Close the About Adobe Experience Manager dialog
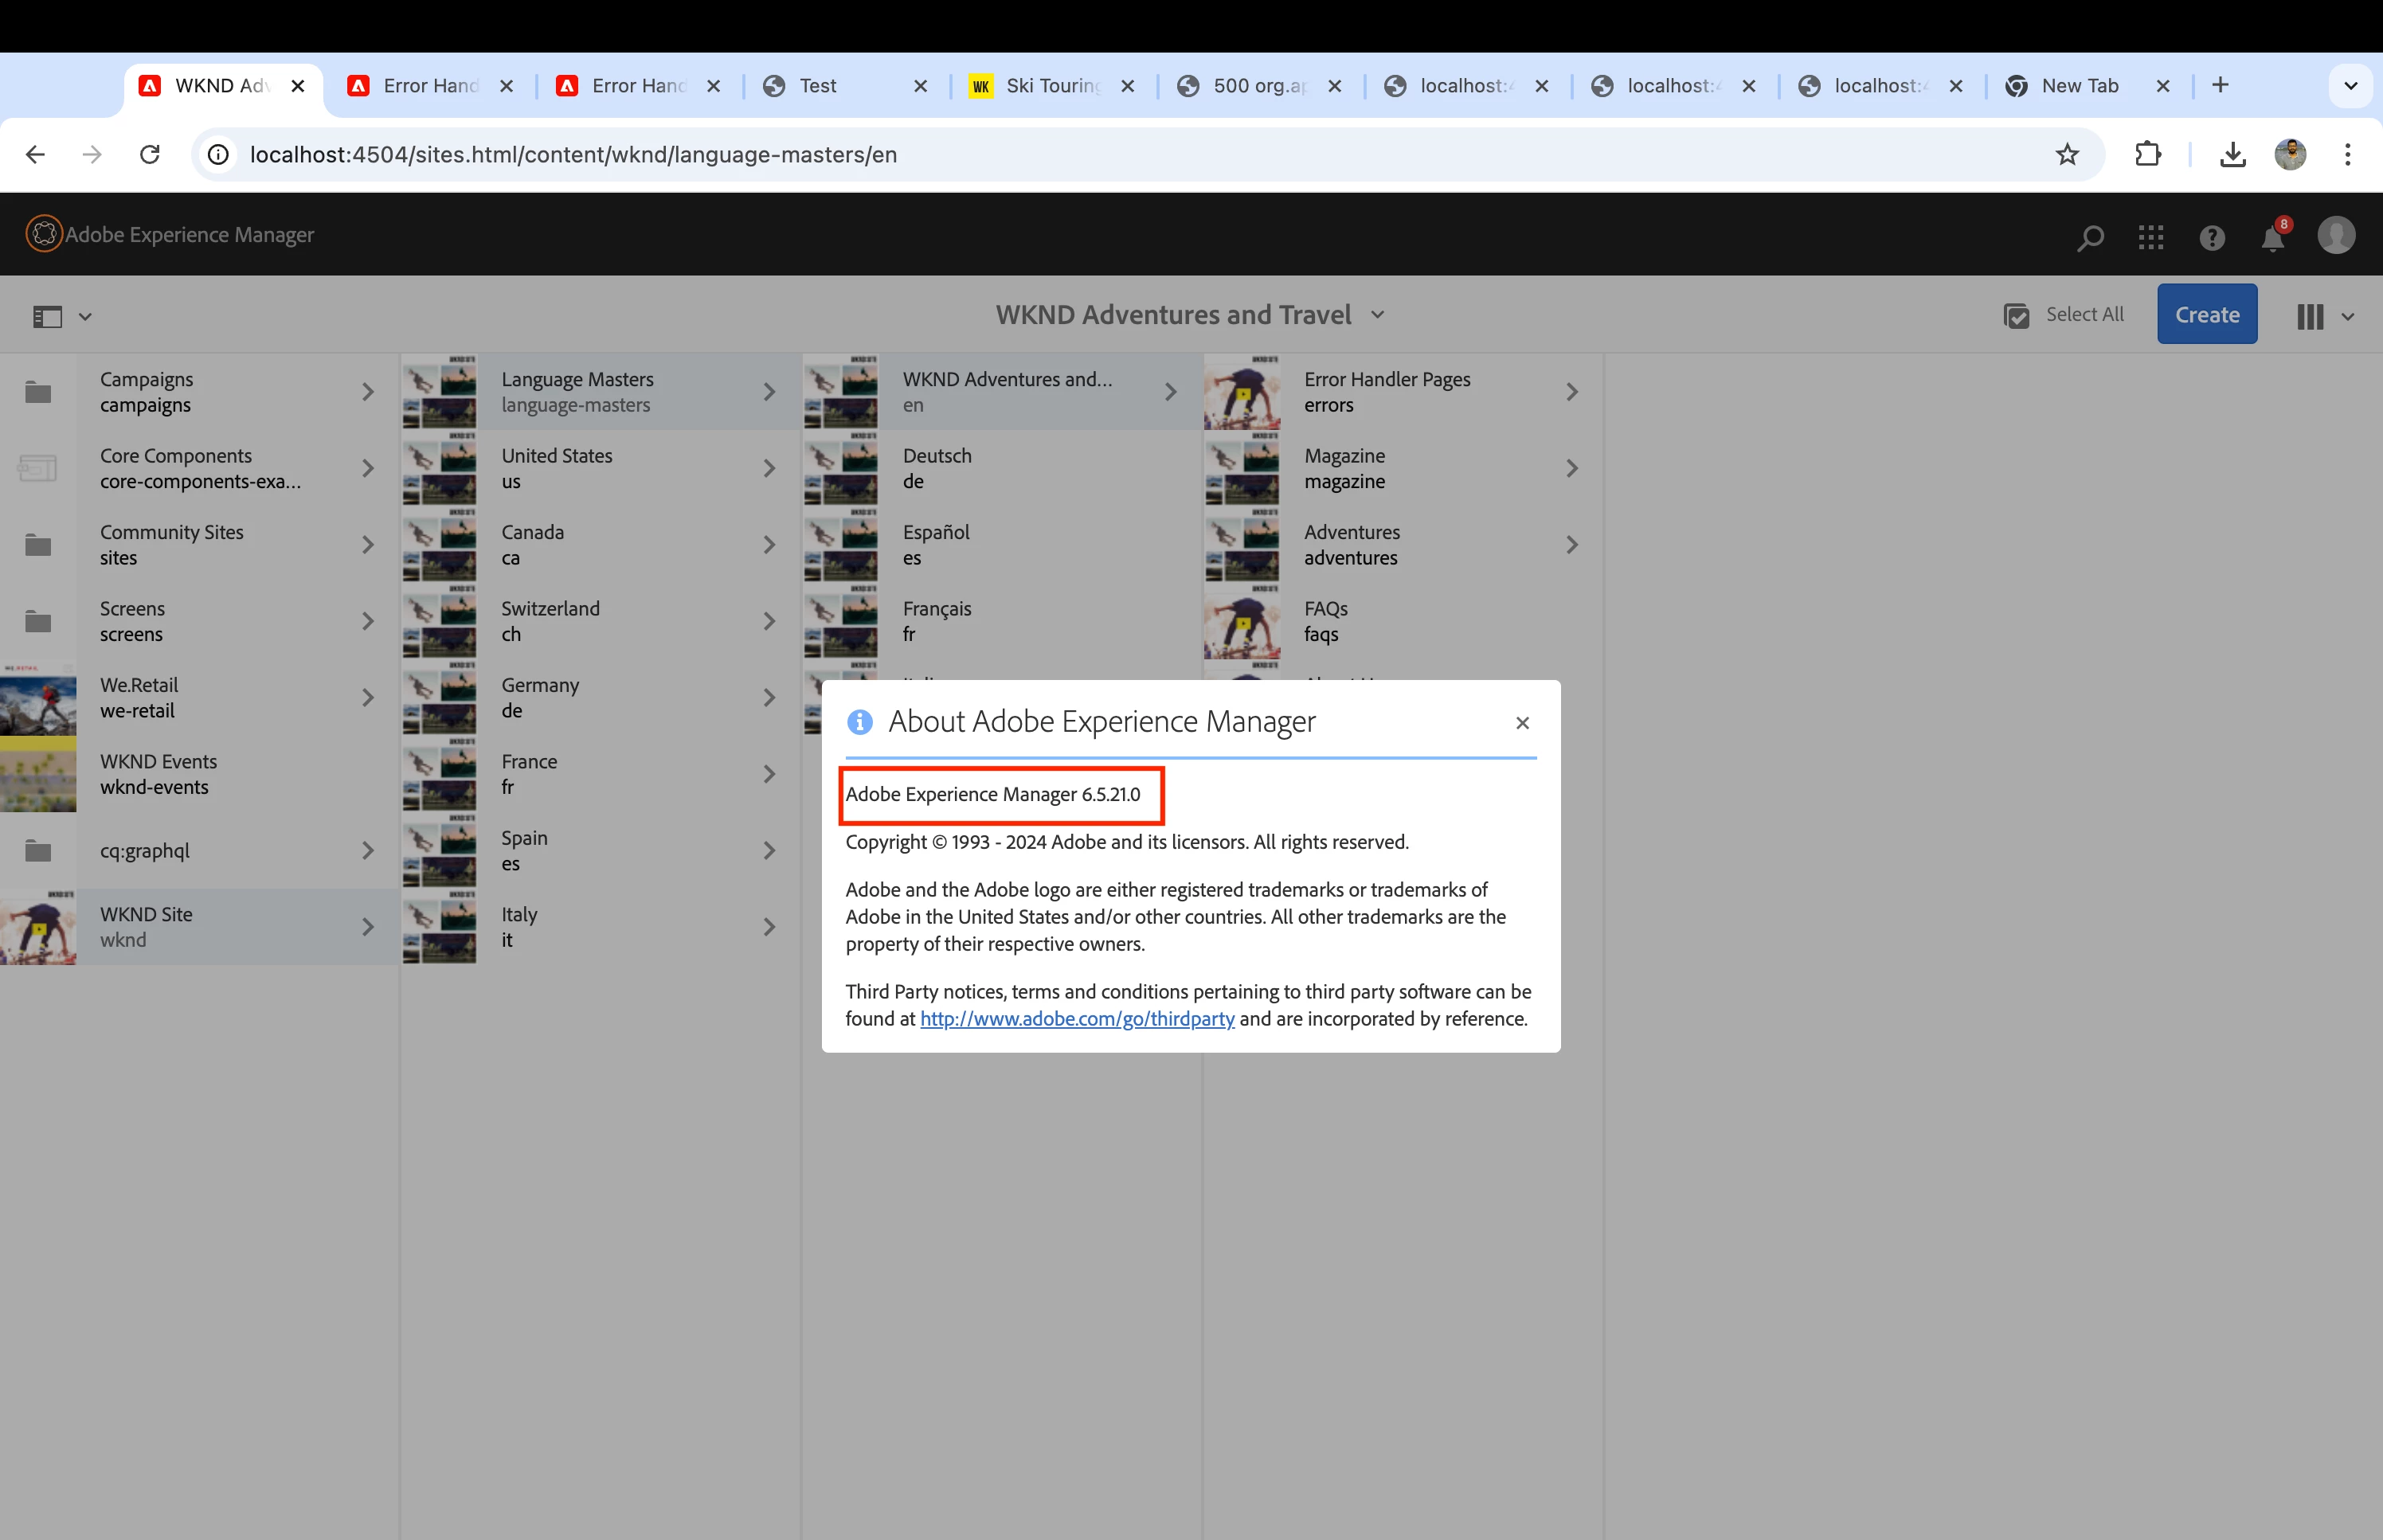This screenshot has height=1540, width=2383. (1522, 723)
